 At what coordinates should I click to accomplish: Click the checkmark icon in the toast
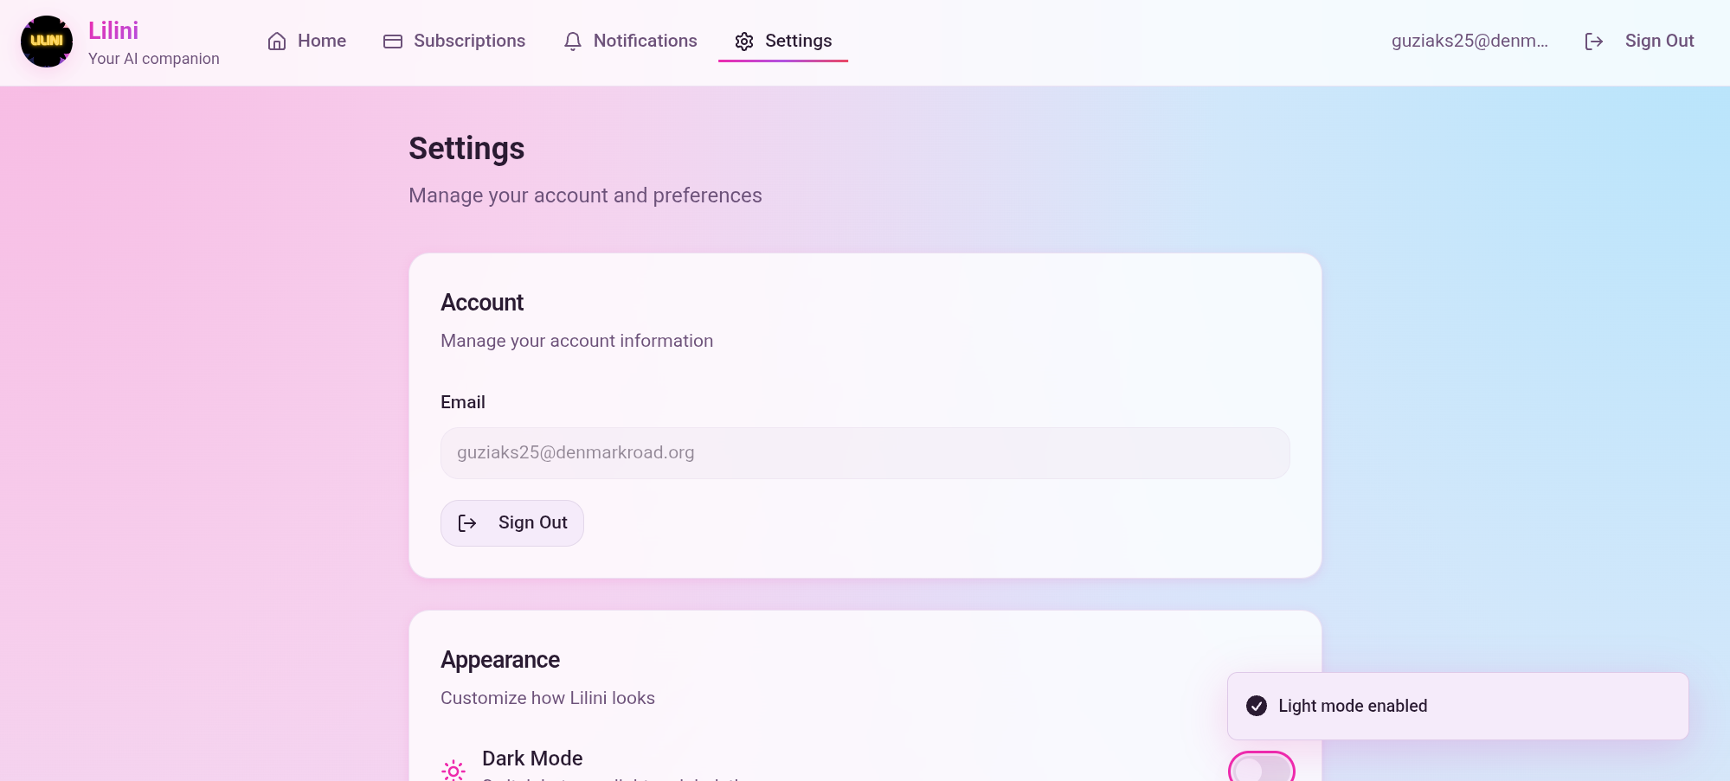(1256, 706)
